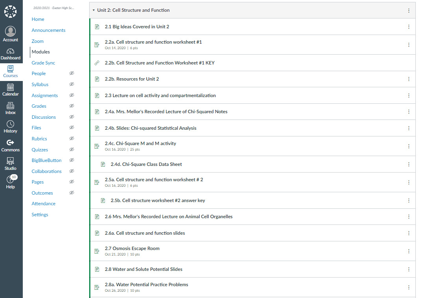Viewport: 448px width, 298px height.
Task: Open the Help icon with badge
Action: [11, 180]
